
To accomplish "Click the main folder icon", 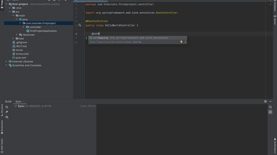I will tap(17, 15).
